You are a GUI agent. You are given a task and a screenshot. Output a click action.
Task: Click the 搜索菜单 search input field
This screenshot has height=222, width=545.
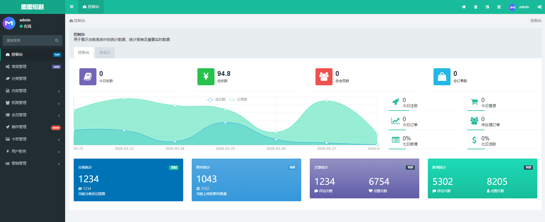click(x=28, y=40)
